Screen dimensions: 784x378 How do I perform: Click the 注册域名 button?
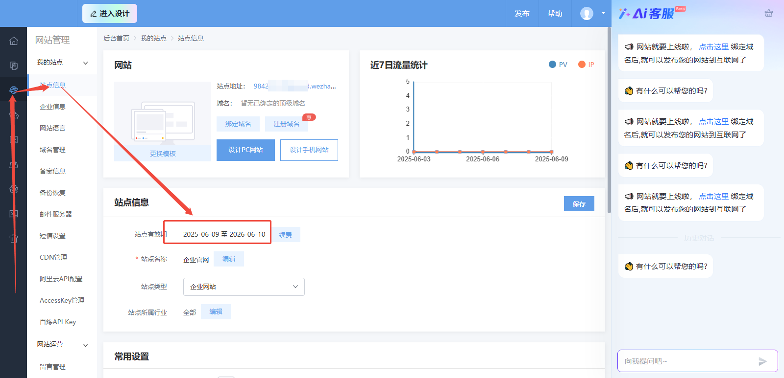pos(287,124)
